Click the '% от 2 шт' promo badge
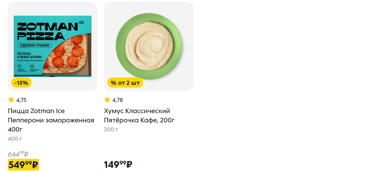The image size is (383, 172). 125,83
